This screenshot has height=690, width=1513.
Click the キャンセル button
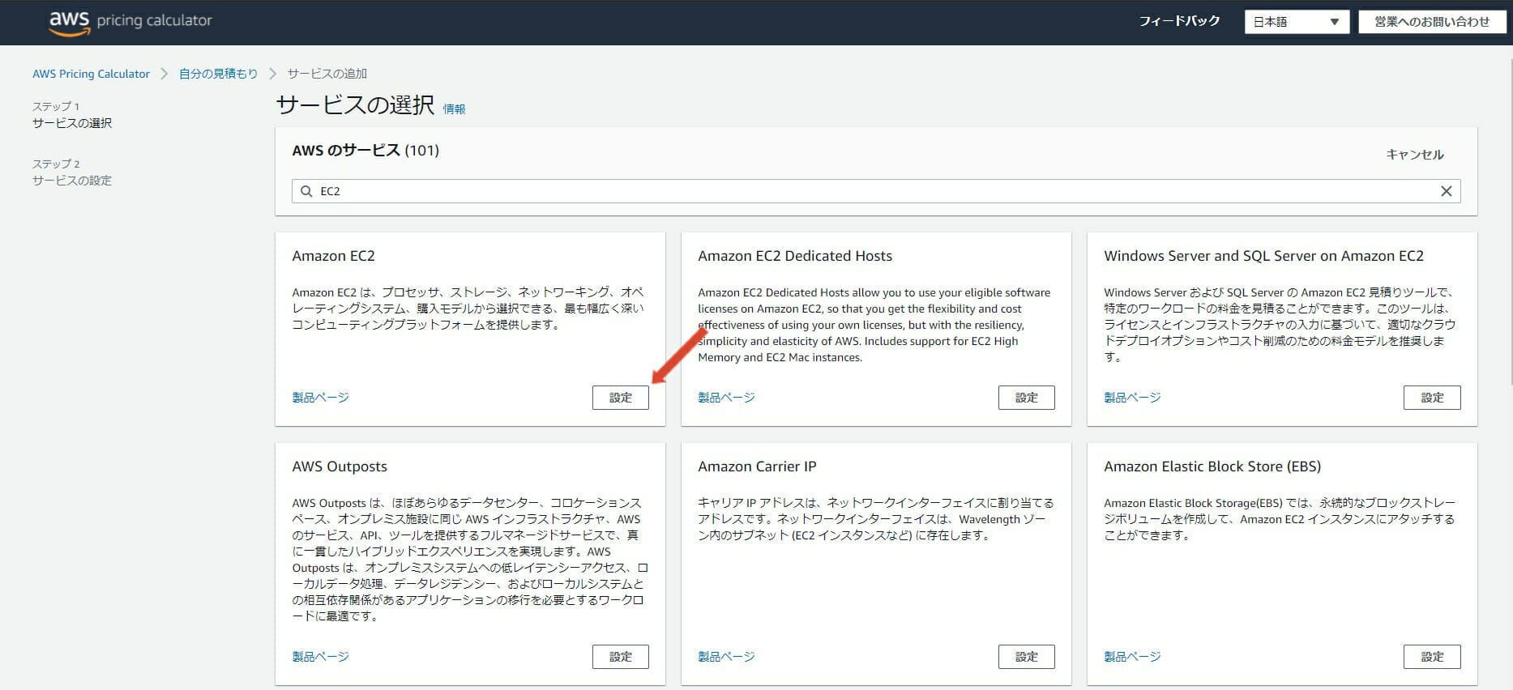(x=1415, y=154)
